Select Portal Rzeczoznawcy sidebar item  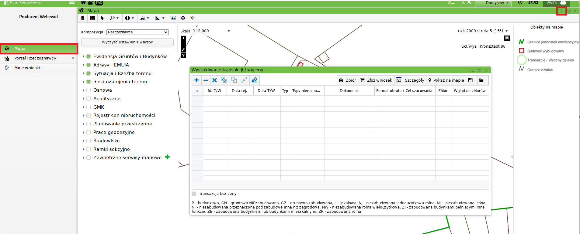point(35,58)
